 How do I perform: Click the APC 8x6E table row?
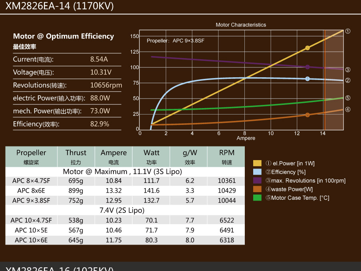coord(125,191)
